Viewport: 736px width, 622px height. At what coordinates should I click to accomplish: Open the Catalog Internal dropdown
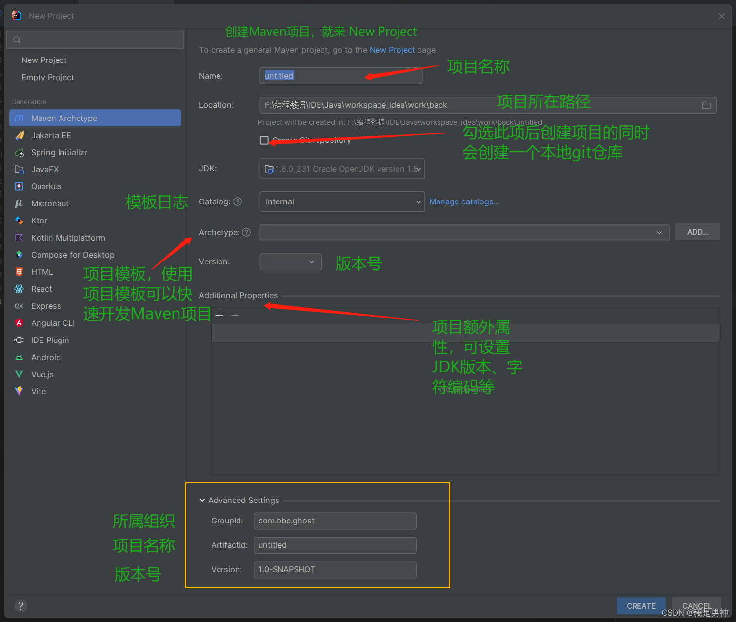(x=342, y=202)
